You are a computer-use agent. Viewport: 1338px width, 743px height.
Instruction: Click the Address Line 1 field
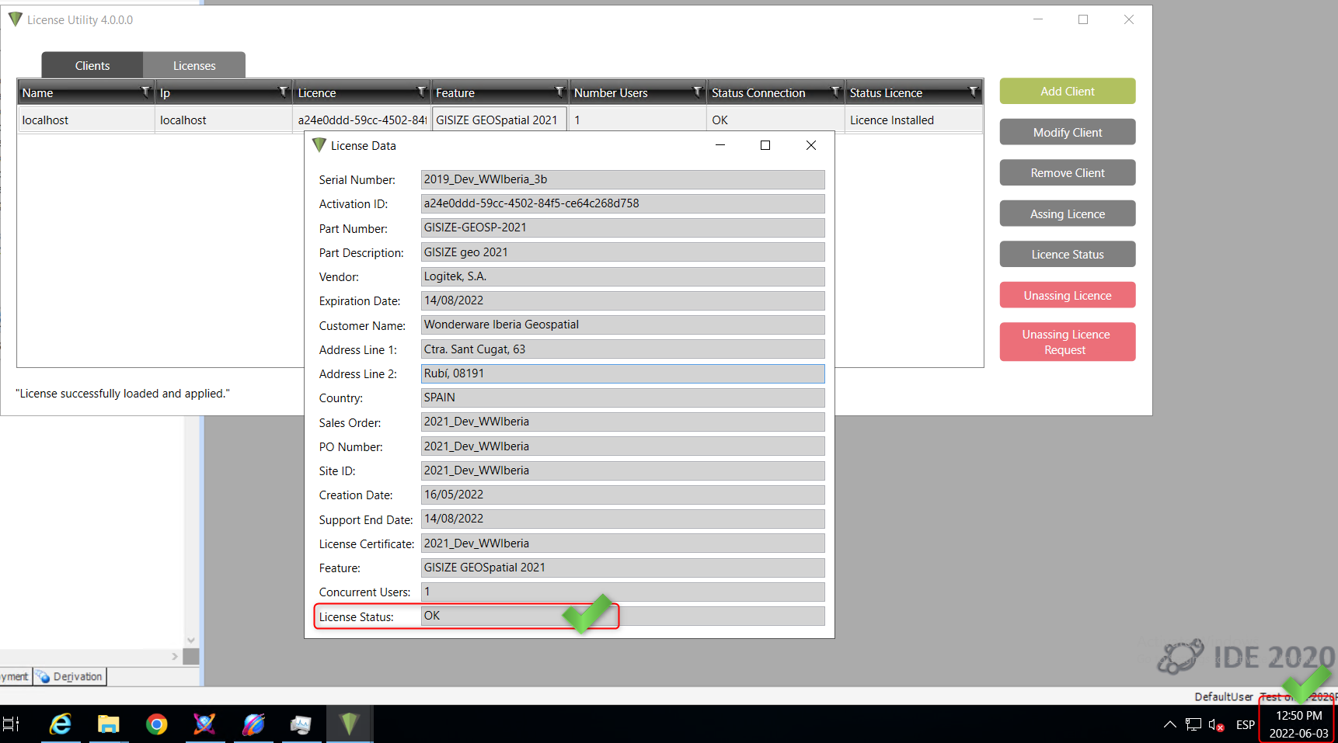[x=622, y=349]
